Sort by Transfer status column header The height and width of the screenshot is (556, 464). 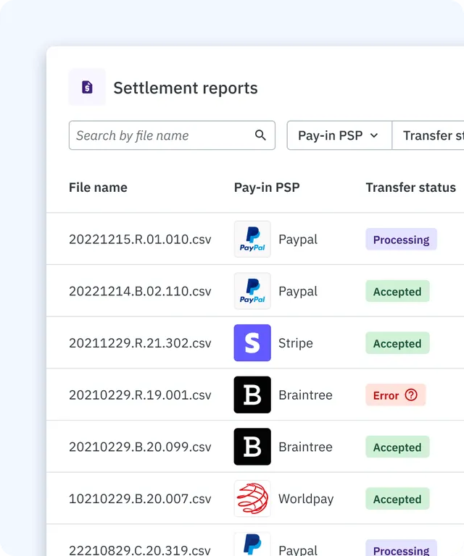point(411,188)
